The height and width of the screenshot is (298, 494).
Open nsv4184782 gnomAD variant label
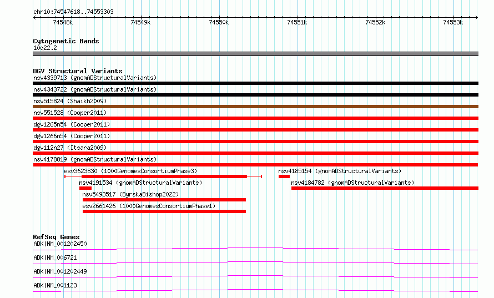click(352, 183)
